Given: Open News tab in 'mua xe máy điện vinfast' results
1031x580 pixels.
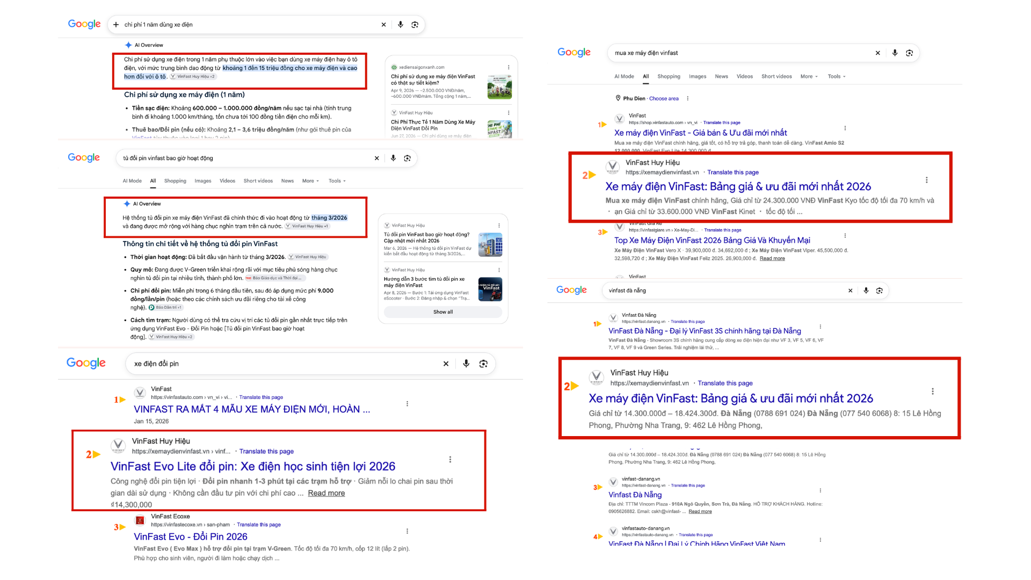Looking at the screenshot, I should click(x=721, y=76).
